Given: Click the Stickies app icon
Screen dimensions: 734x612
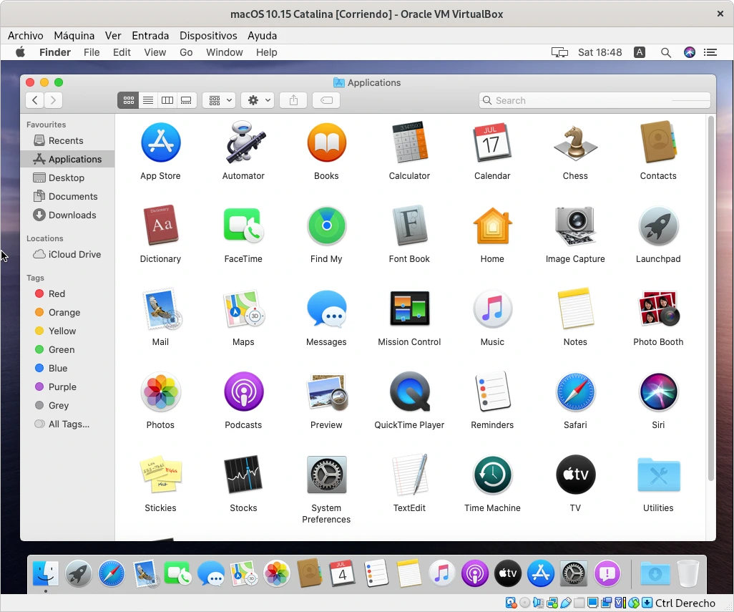Looking at the screenshot, I should coord(160,475).
